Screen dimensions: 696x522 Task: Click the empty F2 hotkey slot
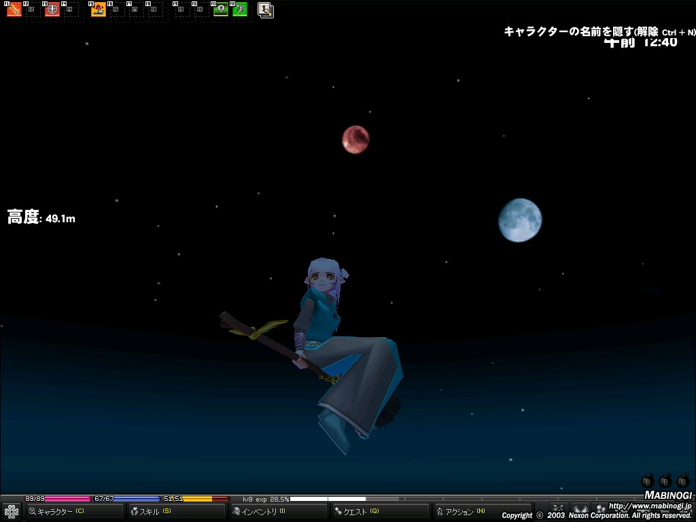point(33,10)
